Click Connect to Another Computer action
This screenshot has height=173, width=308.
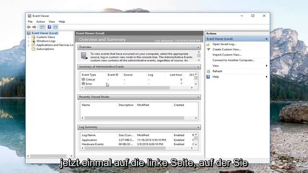[x=233, y=60]
